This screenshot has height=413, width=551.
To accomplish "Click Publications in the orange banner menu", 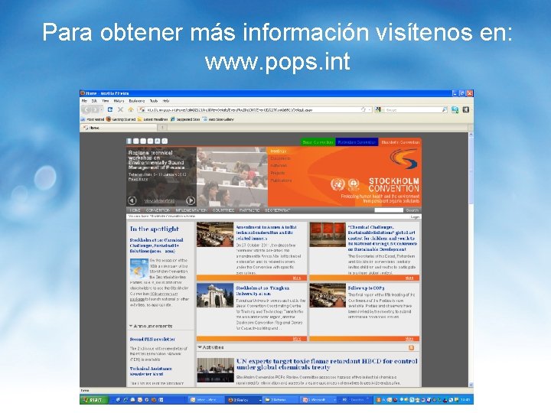I will [281, 180].
